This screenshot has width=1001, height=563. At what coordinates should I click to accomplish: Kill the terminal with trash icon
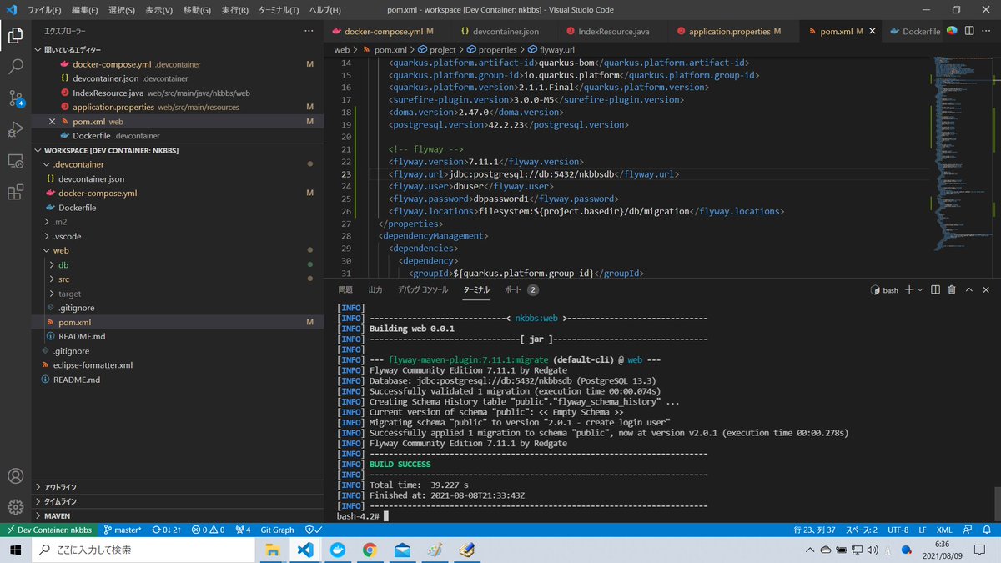[x=952, y=289]
